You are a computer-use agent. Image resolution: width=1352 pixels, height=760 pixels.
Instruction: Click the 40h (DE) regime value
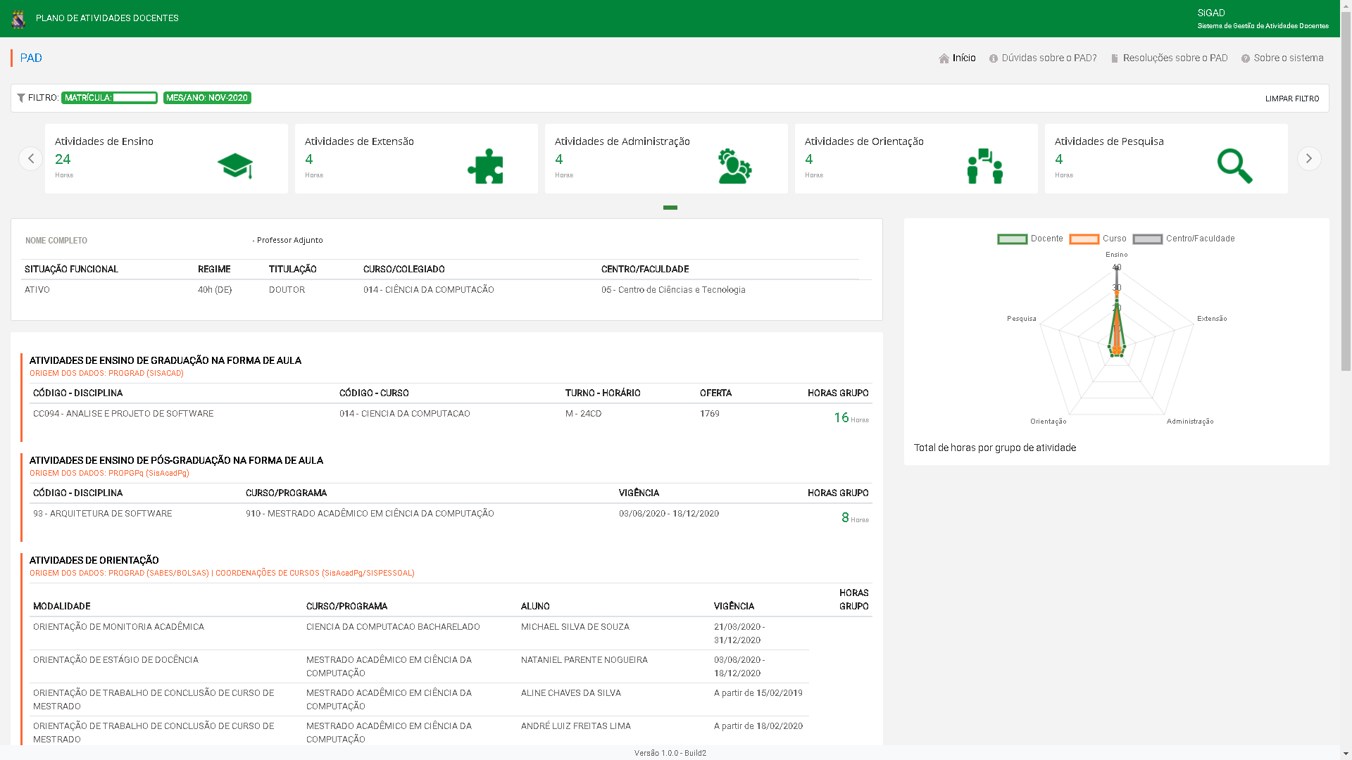point(215,290)
